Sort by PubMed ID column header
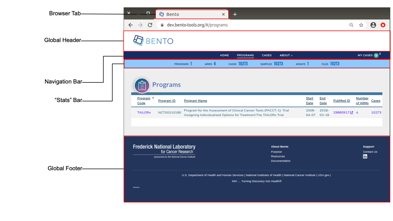 coord(341,101)
